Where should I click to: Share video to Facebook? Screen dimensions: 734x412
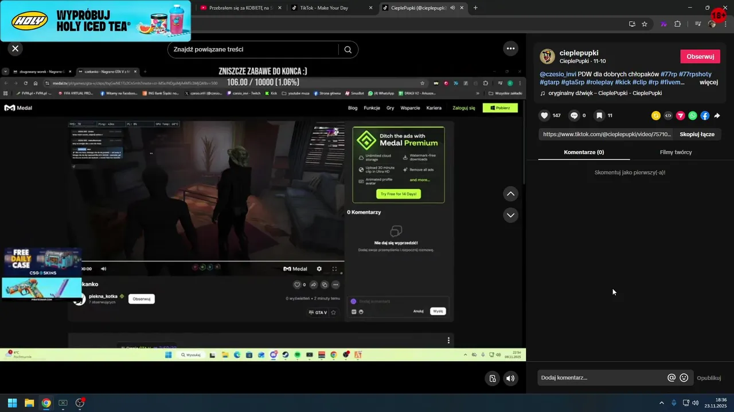[705, 116]
